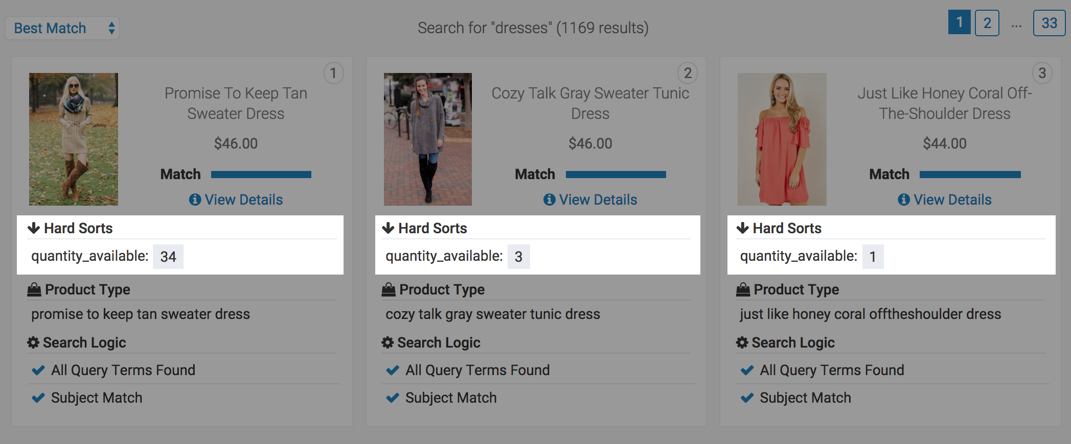1071x444 pixels.
Task: Click Subject Match checkmark on third card
Action: (x=747, y=398)
